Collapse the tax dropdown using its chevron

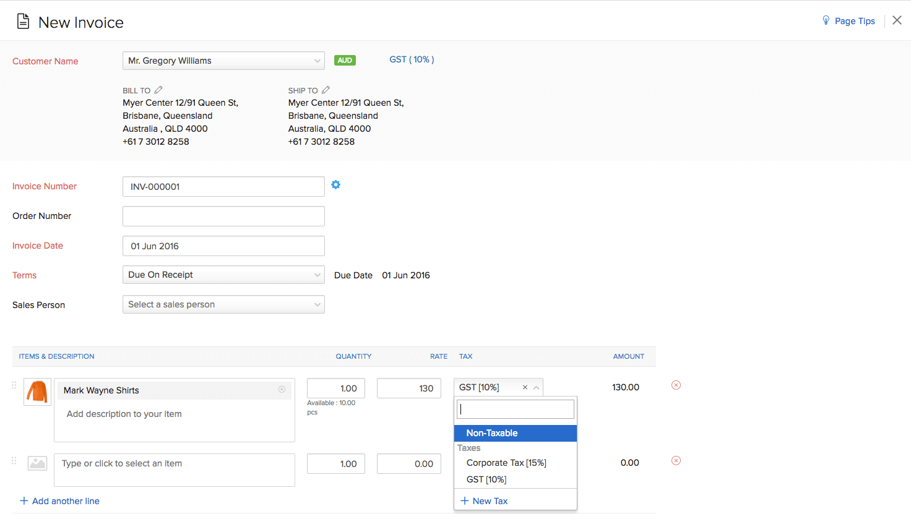536,387
